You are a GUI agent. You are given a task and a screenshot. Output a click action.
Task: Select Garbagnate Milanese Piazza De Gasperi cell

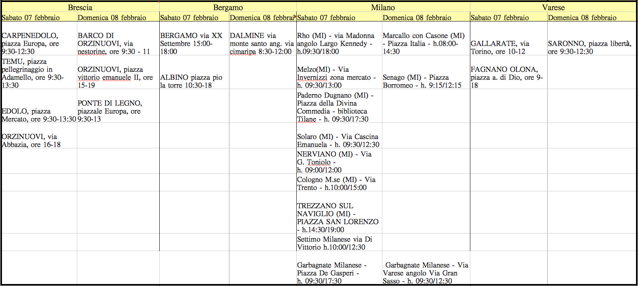[x=339, y=268]
